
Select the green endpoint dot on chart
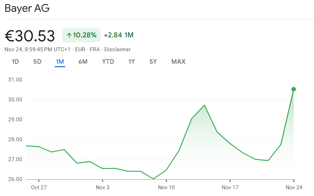click(x=294, y=89)
